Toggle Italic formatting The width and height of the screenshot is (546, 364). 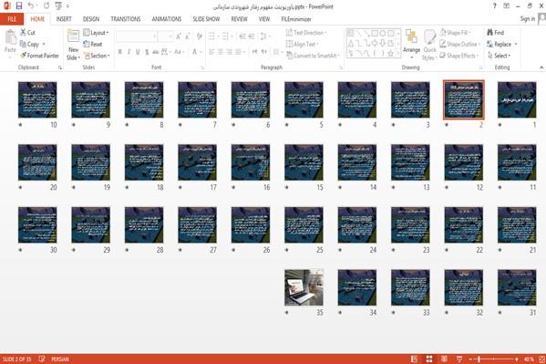point(129,52)
